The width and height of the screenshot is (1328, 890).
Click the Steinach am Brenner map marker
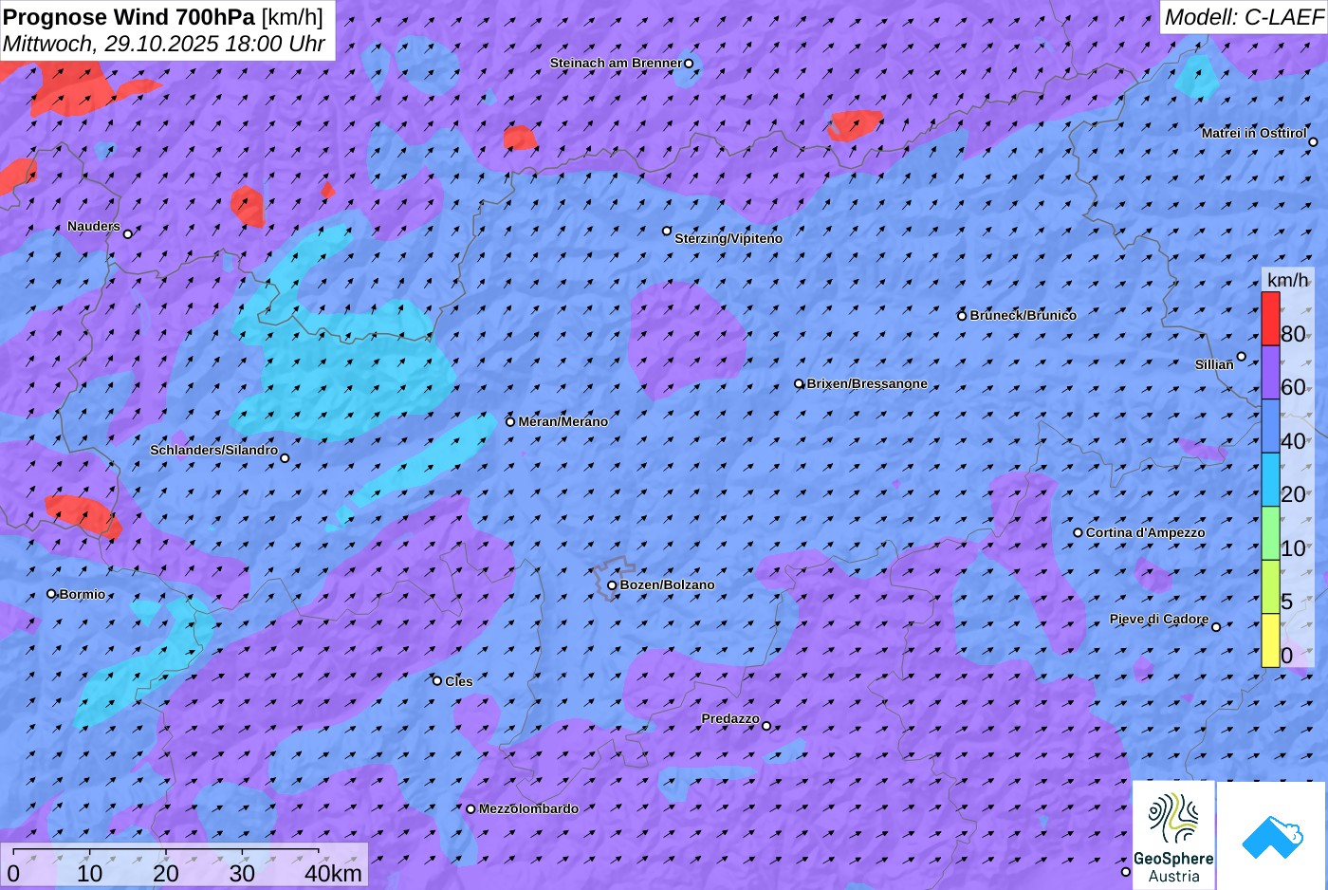click(x=689, y=64)
